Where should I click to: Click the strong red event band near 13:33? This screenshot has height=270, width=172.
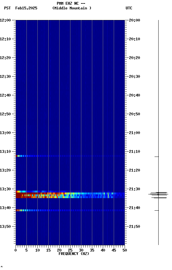[70, 195]
